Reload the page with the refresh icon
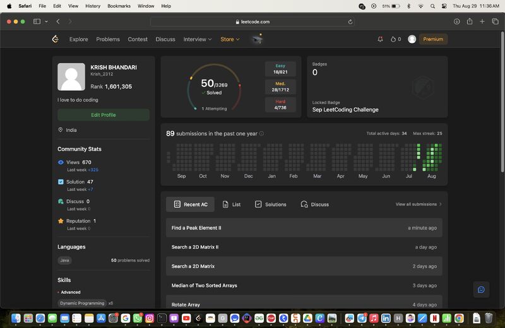This screenshot has width=505, height=328. pos(350,22)
